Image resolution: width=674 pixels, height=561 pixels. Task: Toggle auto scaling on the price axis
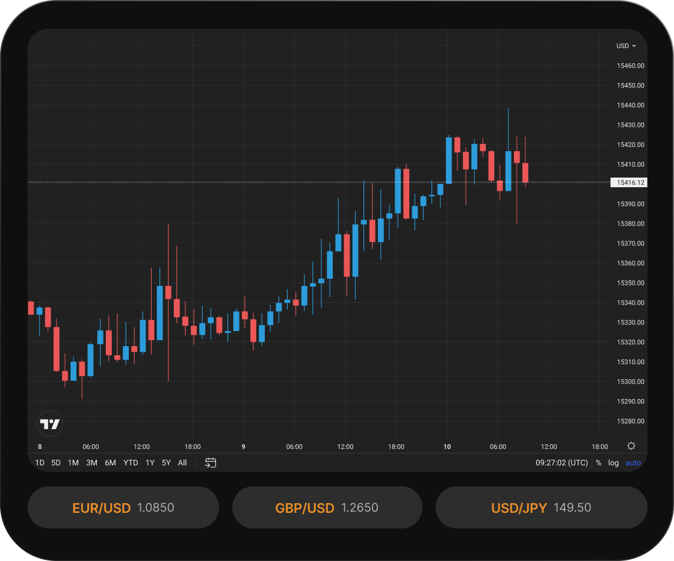click(633, 463)
